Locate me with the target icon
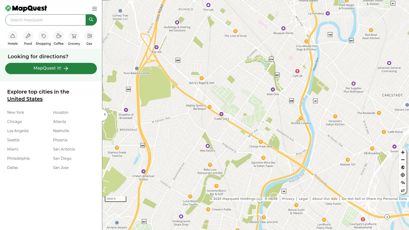The height and width of the screenshot is (230, 409). (x=403, y=175)
